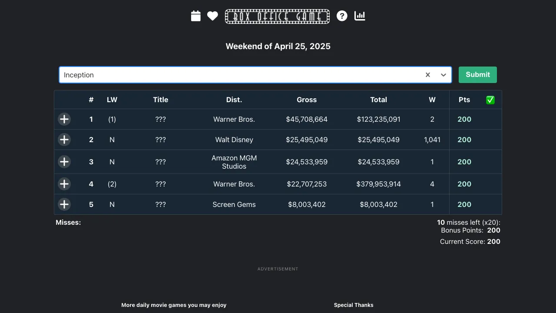Click the Gross column header

(x=307, y=100)
